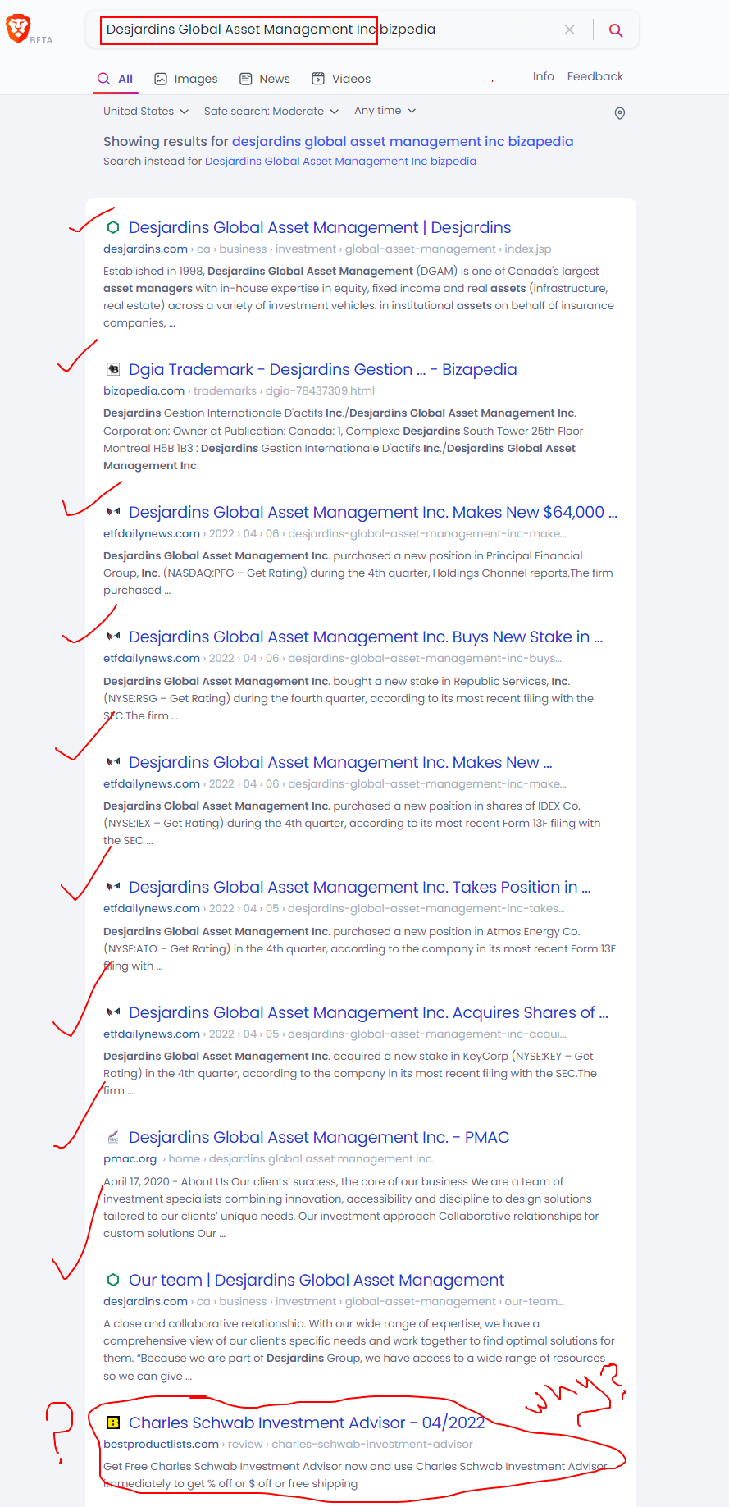
Task: Open 'Desjardins Global Asset Management Inc. - PMAC' result
Action: 319,1137
